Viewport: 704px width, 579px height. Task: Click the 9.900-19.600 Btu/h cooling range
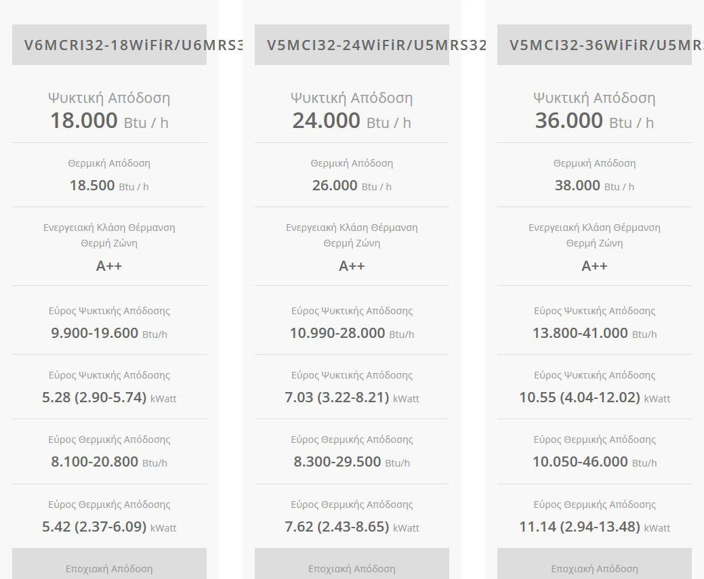click(x=109, y=333)
